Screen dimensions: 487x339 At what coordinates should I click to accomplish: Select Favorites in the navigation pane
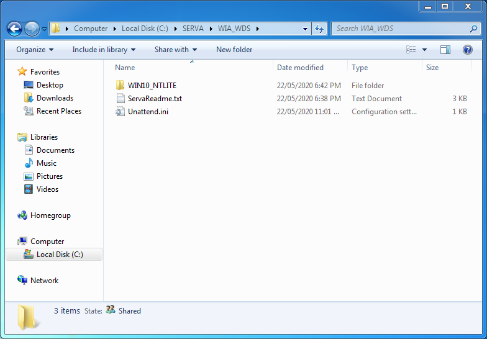coord(45,72)
